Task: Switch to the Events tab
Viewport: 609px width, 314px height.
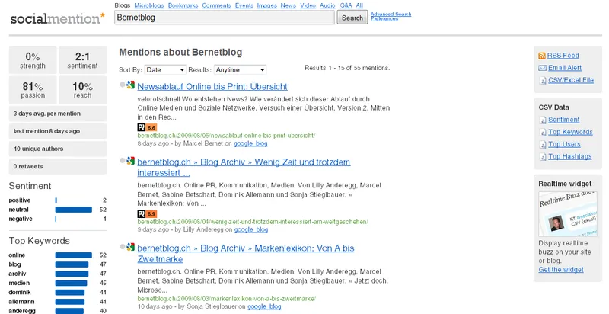Action: 244,5
